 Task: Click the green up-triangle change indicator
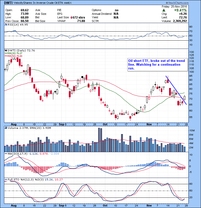[164, 10]
